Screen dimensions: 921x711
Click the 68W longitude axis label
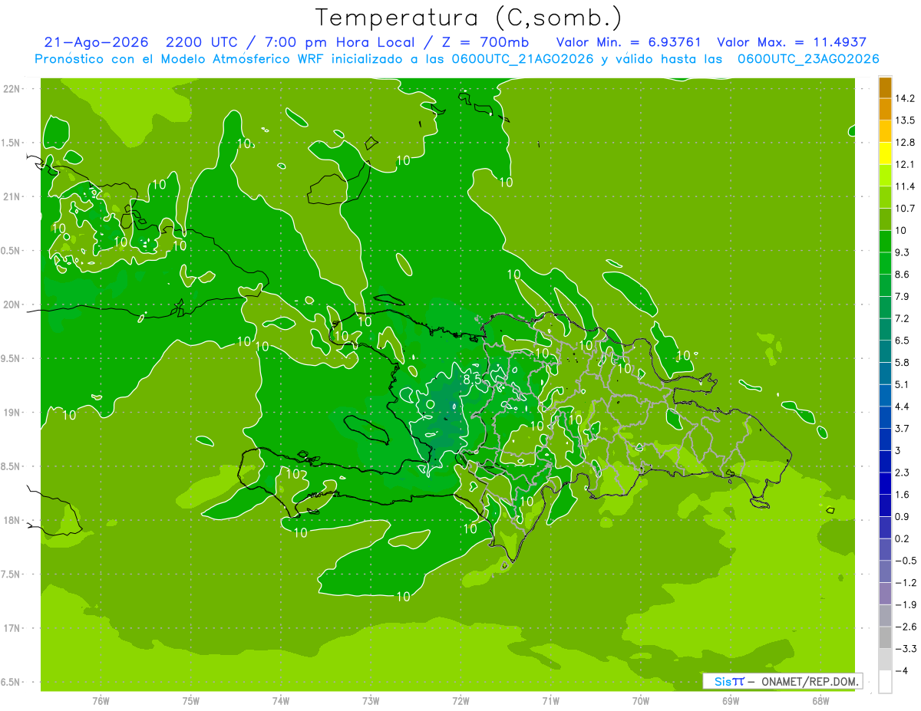[820, 700]
